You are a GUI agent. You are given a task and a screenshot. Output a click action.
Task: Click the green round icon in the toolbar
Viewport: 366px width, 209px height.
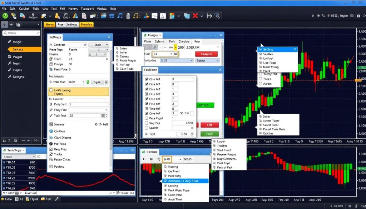tap(5, 16)
